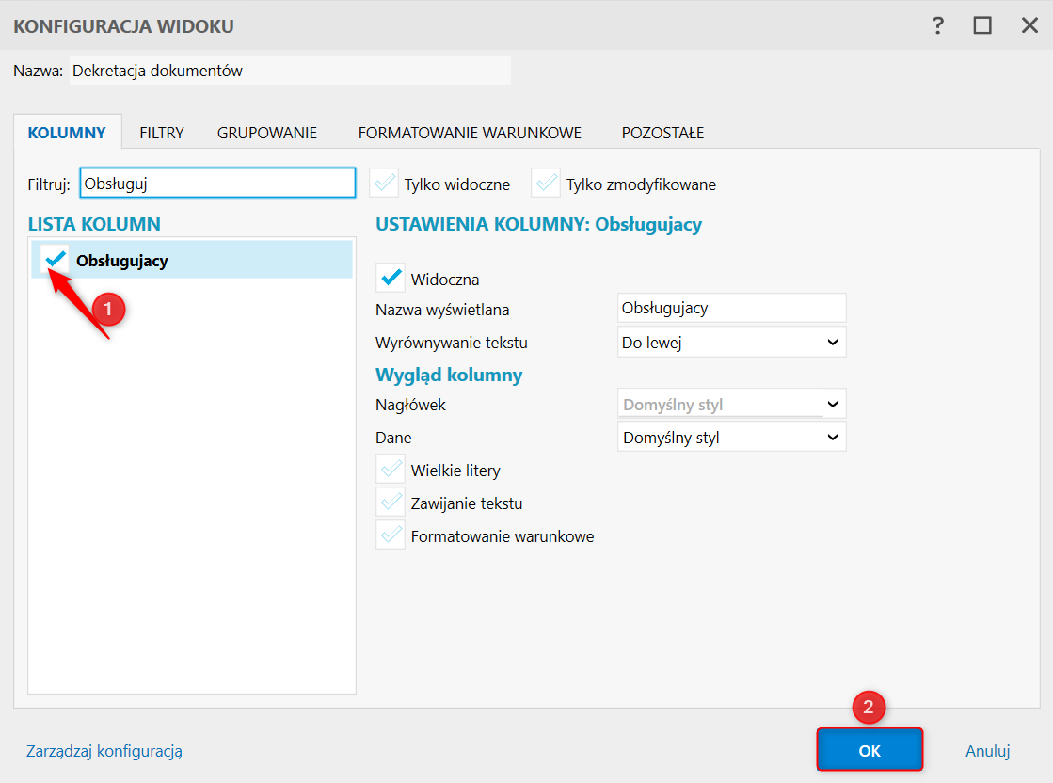Image resolution: width=1053 pixels, height=783 pixels.
Task: Open the Nagłówek style dropdown
Action: [x=731, y=405]
